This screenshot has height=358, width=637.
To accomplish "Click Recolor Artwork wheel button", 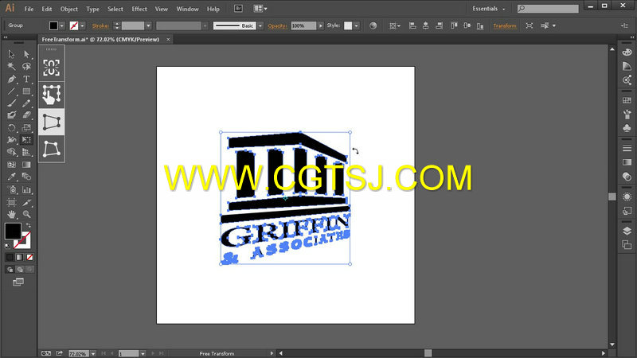I will [x=373, y=25].
